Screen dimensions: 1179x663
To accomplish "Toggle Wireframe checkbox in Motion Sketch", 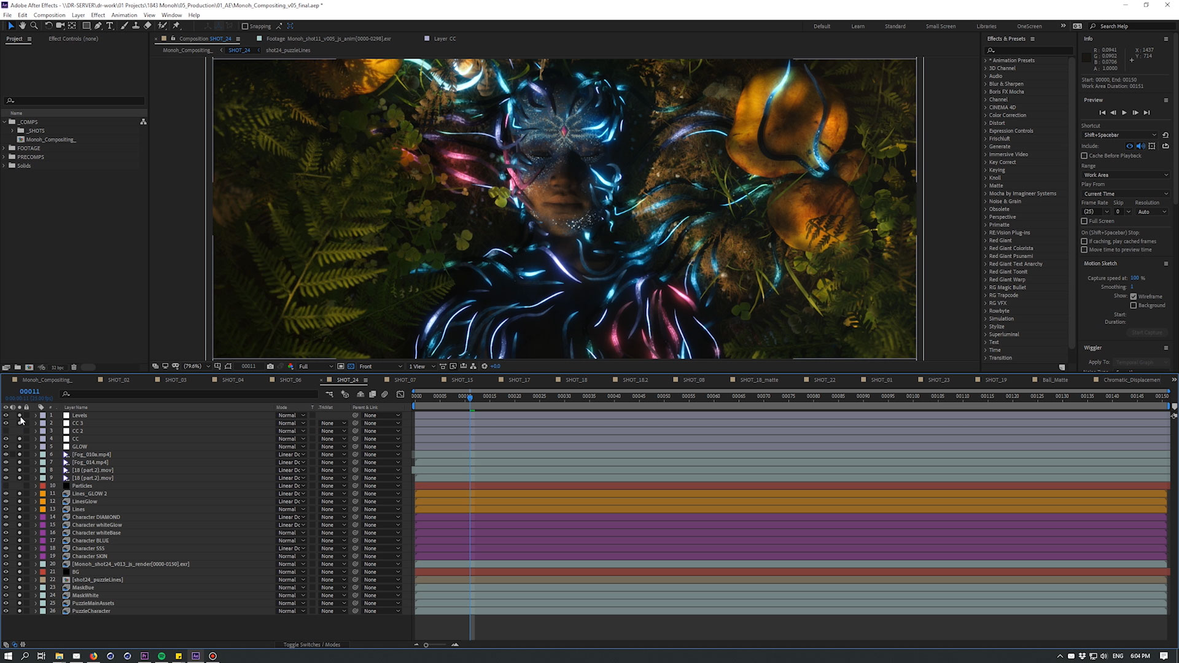I will coord(1134,297).
